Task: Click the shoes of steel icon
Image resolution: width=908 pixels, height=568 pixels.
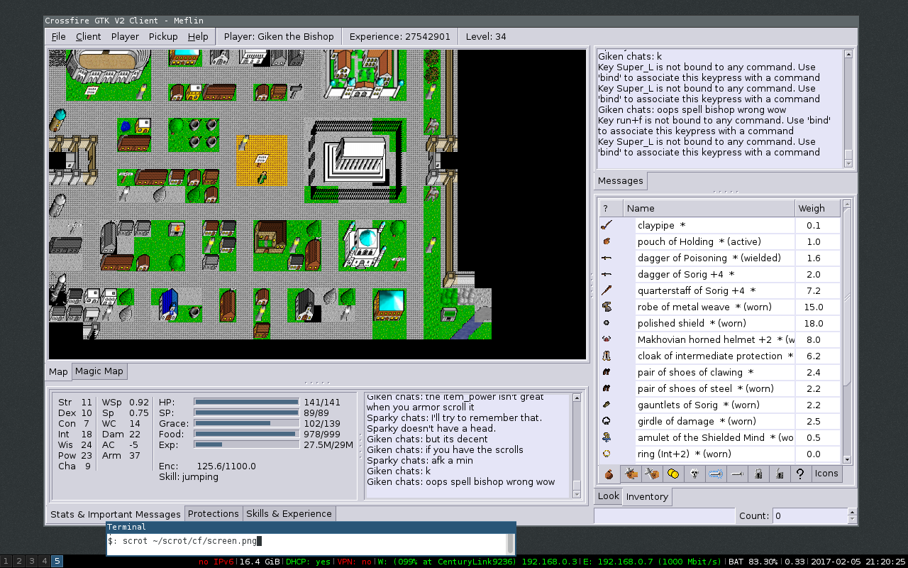Action: click(607, 388)
